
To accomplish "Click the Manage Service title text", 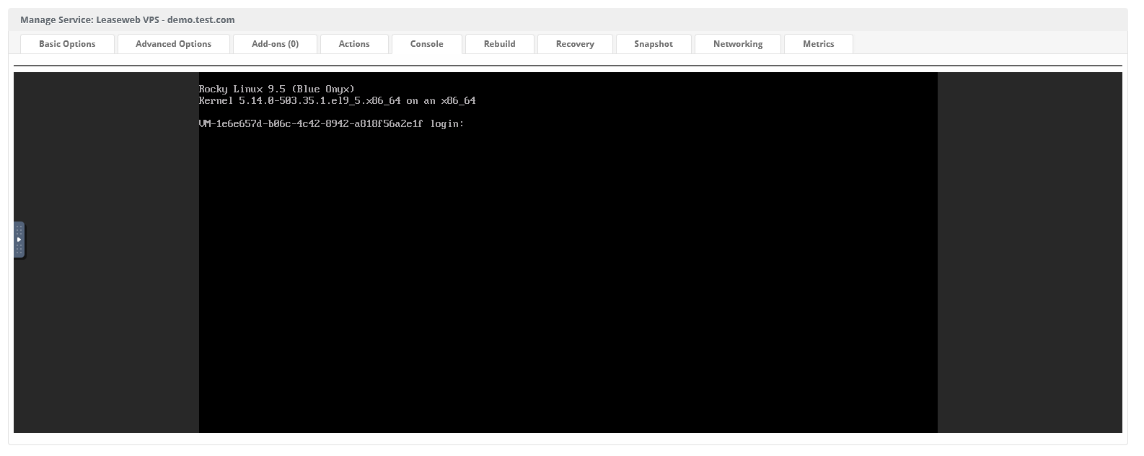I will click(128, 19).
